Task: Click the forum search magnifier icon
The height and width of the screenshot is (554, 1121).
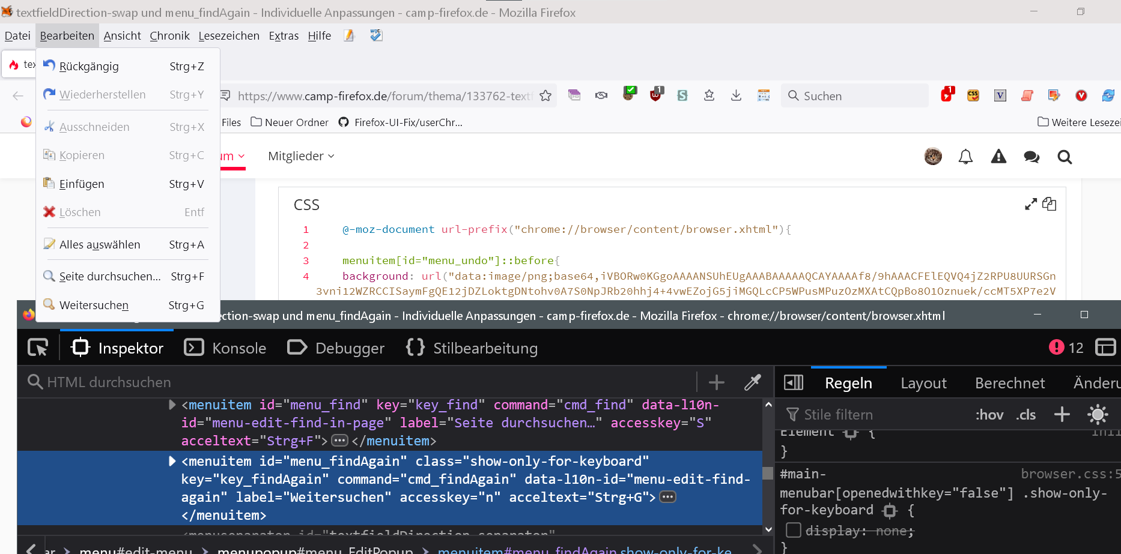Action: coord(1065,157)
